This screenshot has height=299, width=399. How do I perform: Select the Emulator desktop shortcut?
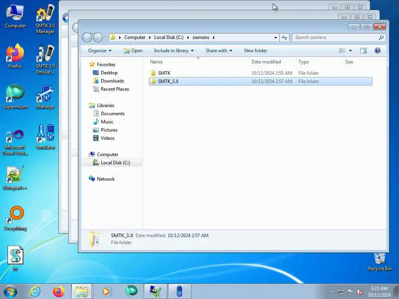click(46, 137)
